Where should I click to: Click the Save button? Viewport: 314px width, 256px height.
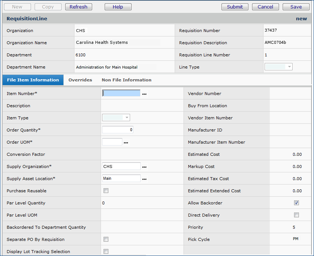296,7
